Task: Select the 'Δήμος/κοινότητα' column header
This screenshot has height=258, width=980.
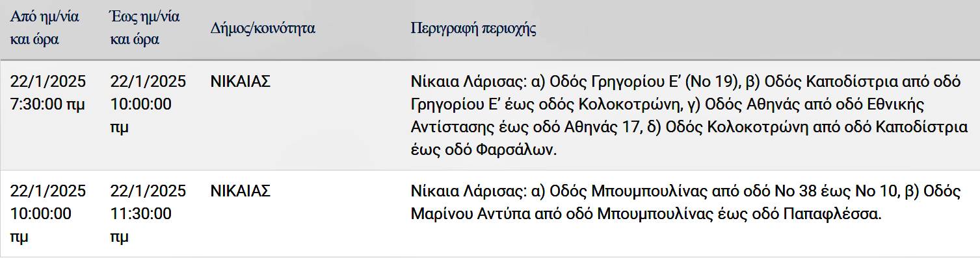Action: [263, 29]
